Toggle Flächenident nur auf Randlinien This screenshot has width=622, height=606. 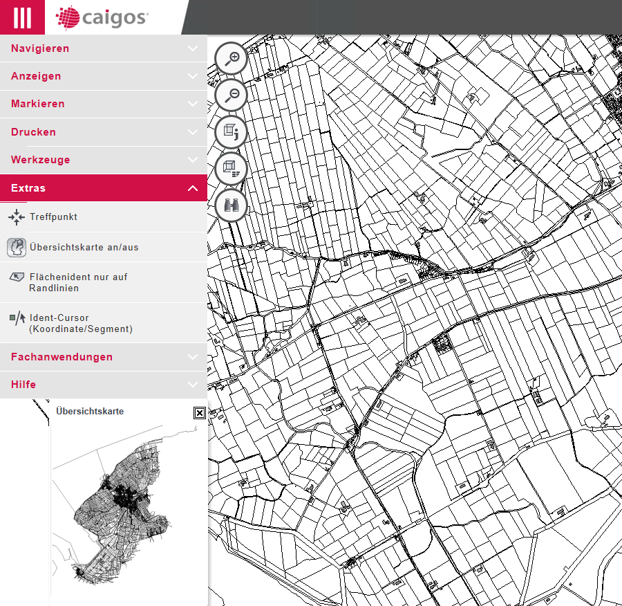point(78,282)
